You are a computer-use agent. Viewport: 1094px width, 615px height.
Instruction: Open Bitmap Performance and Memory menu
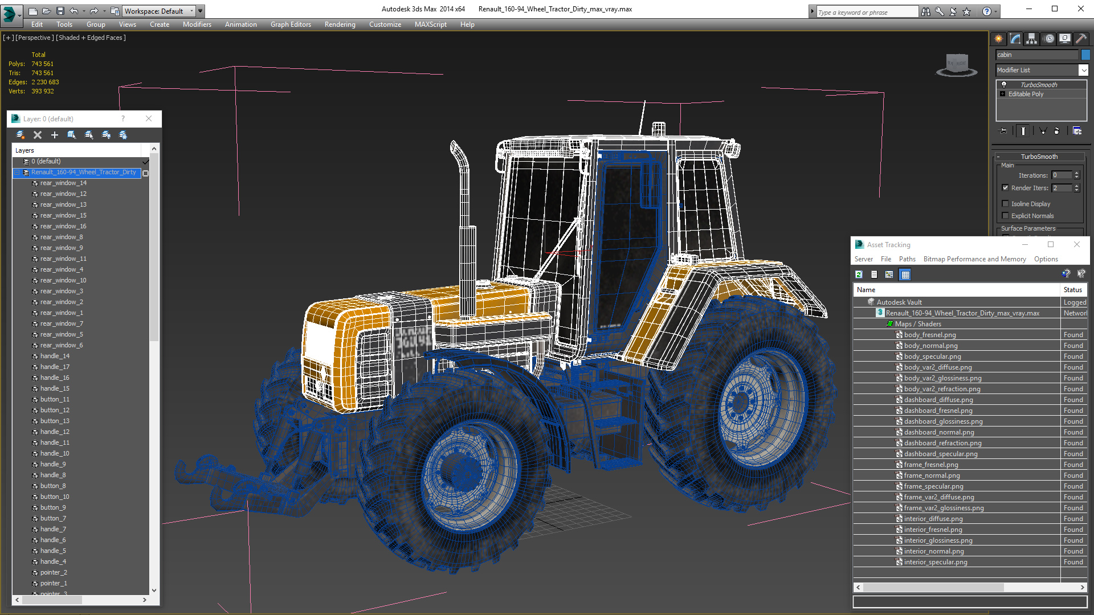click(x=974, y=259)
